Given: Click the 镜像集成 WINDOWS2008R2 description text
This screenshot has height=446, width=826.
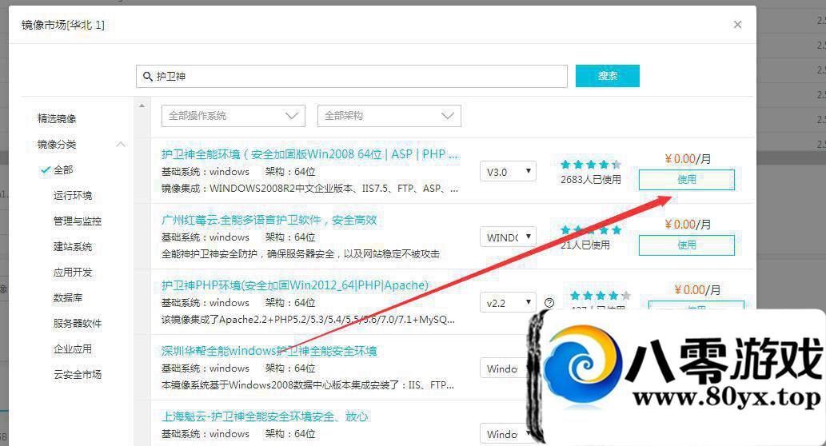Looking at the screenshot, I should coord(309,189).
